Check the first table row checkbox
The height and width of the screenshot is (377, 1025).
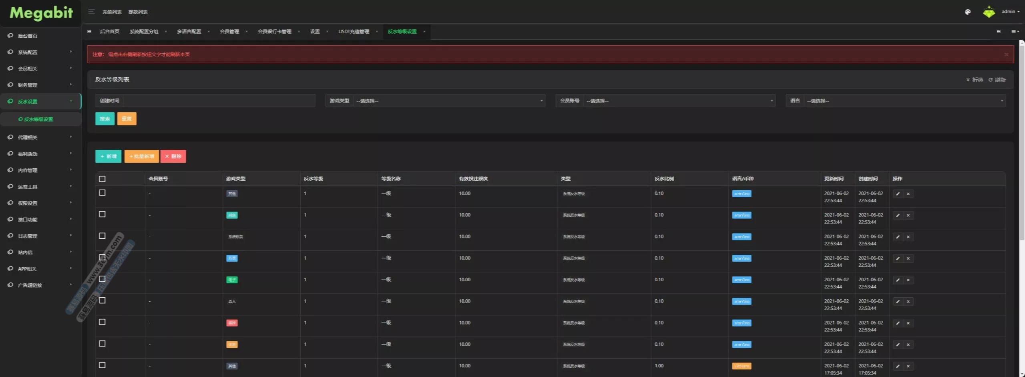[x=102, y=193]
